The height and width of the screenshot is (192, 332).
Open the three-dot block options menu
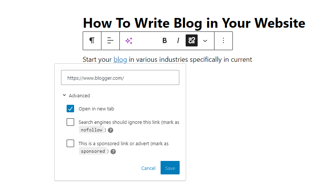[x=223, y=41]
